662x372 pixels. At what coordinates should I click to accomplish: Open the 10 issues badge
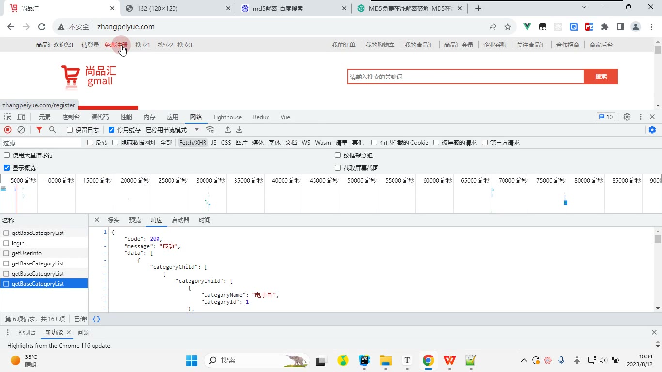coord(606,117)
